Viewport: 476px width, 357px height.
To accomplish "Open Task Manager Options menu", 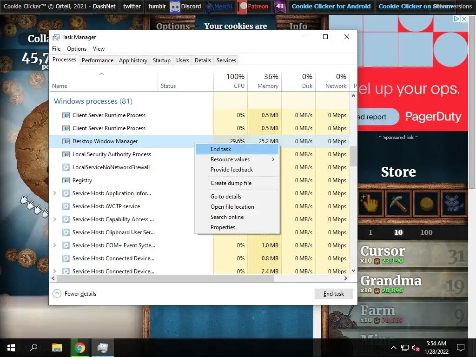I will [x=77, y=49].
